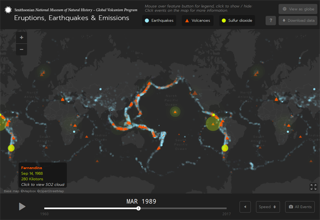Viewport: 320px width, 220px height.
Task: Click the Download data button
Action: tap(298, 20)
